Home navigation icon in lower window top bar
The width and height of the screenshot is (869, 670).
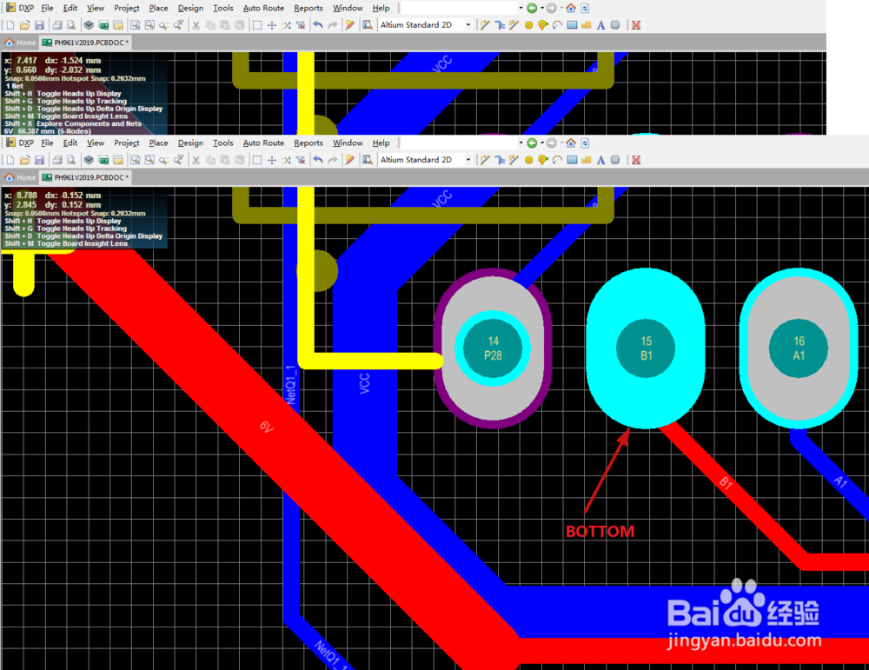[x=571, y=143]
